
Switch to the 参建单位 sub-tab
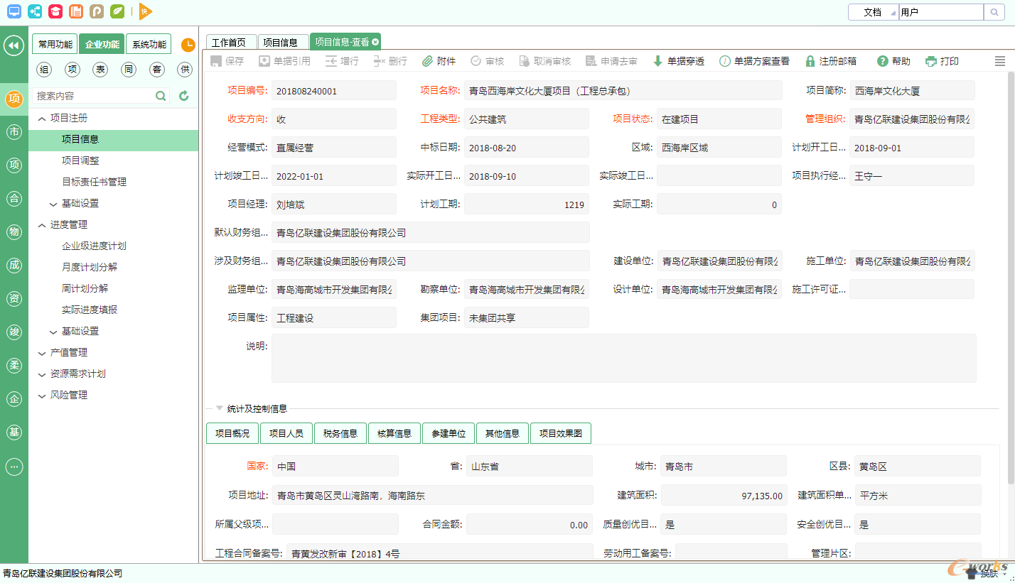[x=449, y=433]
